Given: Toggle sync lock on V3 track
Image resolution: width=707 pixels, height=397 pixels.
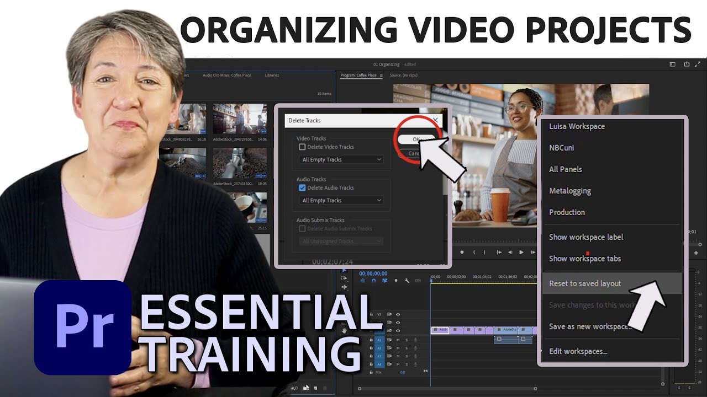Looking at the screenshot, I should pyautogui.click(x=389, y=314).
